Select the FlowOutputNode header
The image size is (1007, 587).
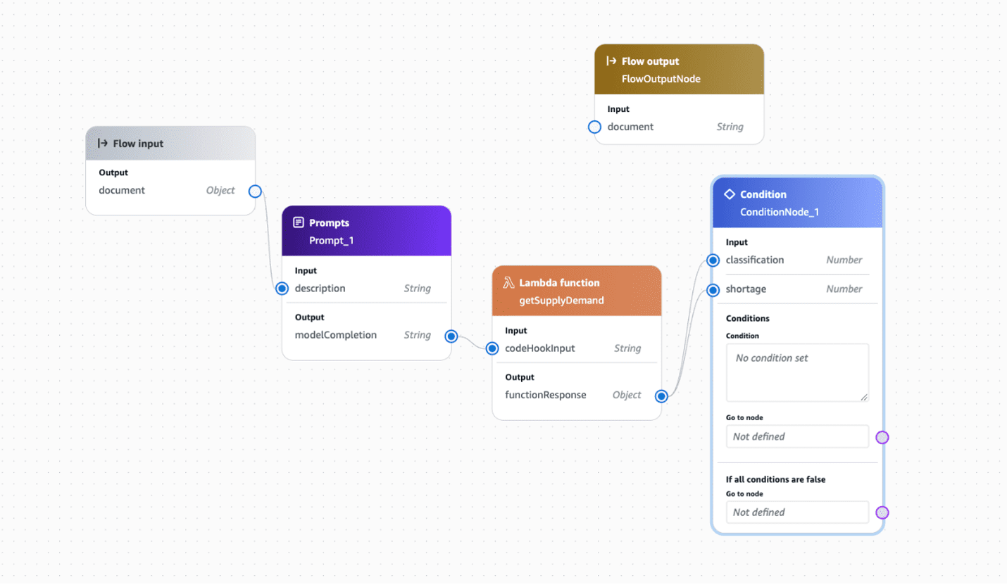[x=679, y=70]
